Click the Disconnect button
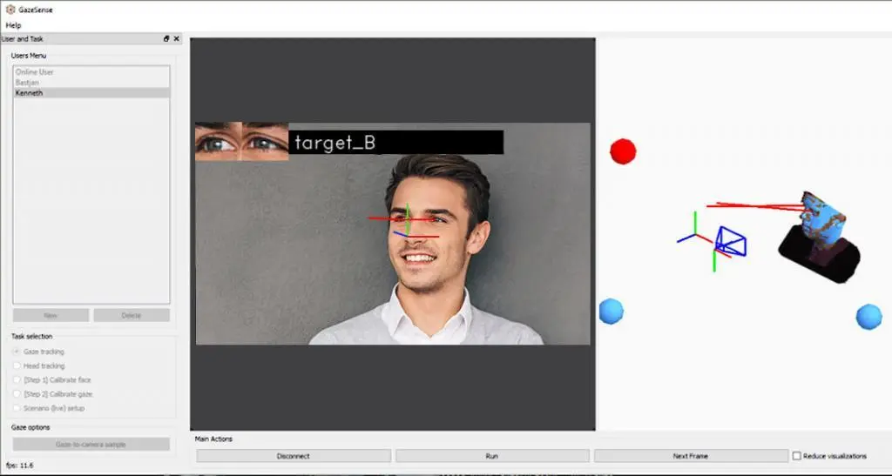The height and width of the screenshot is (476, 892). [x=294, y=456]
